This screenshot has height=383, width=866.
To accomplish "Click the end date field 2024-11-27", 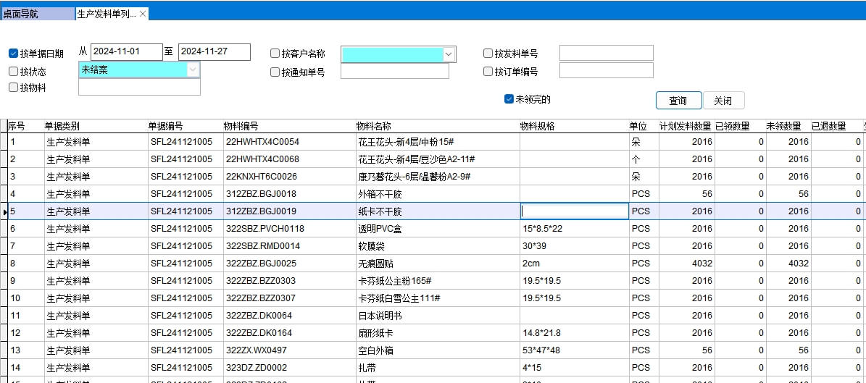I will pyautogui.click(x=214, y=52).
